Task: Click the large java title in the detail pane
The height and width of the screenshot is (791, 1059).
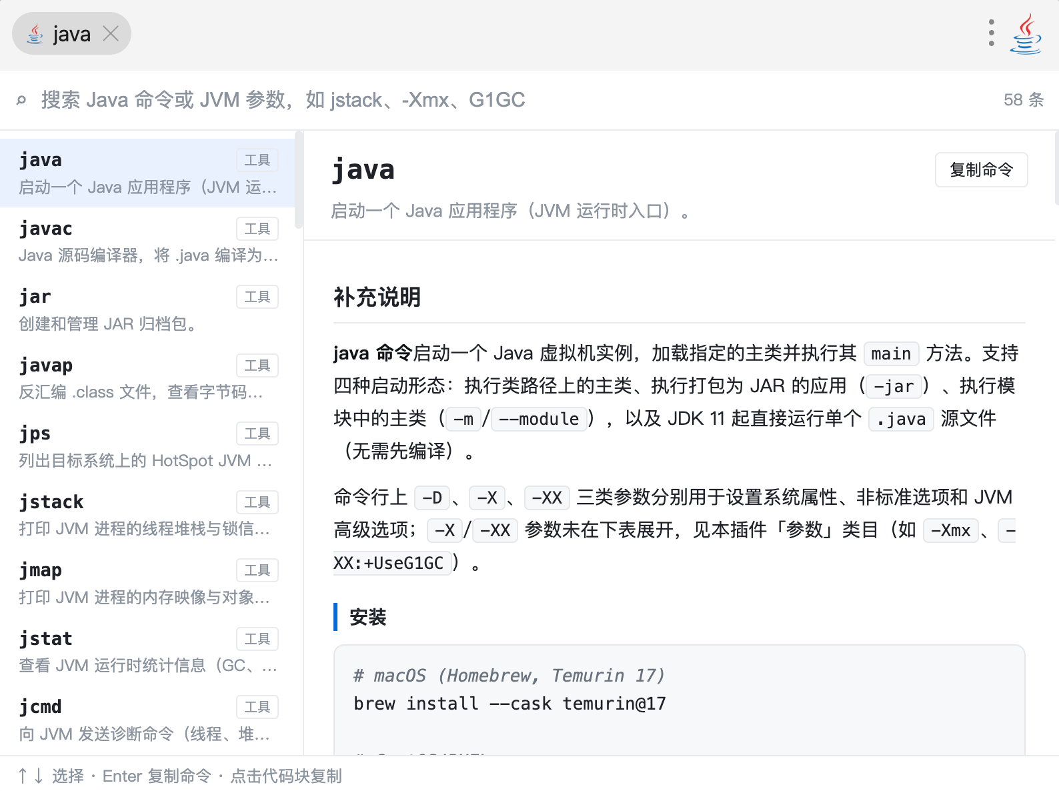Action: 363,169
